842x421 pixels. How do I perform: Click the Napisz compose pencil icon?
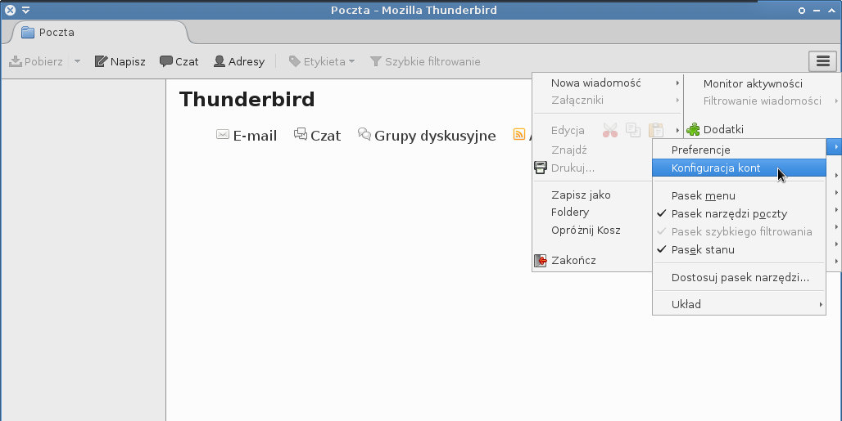tap(101, 61)
